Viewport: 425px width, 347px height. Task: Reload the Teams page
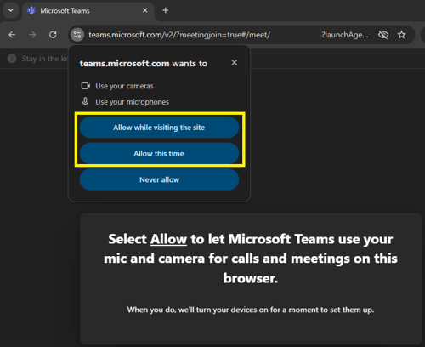(53, 35)
